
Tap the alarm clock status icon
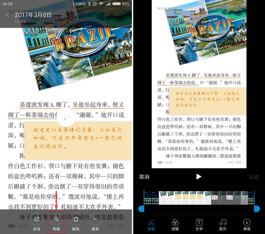click(95, 4)
